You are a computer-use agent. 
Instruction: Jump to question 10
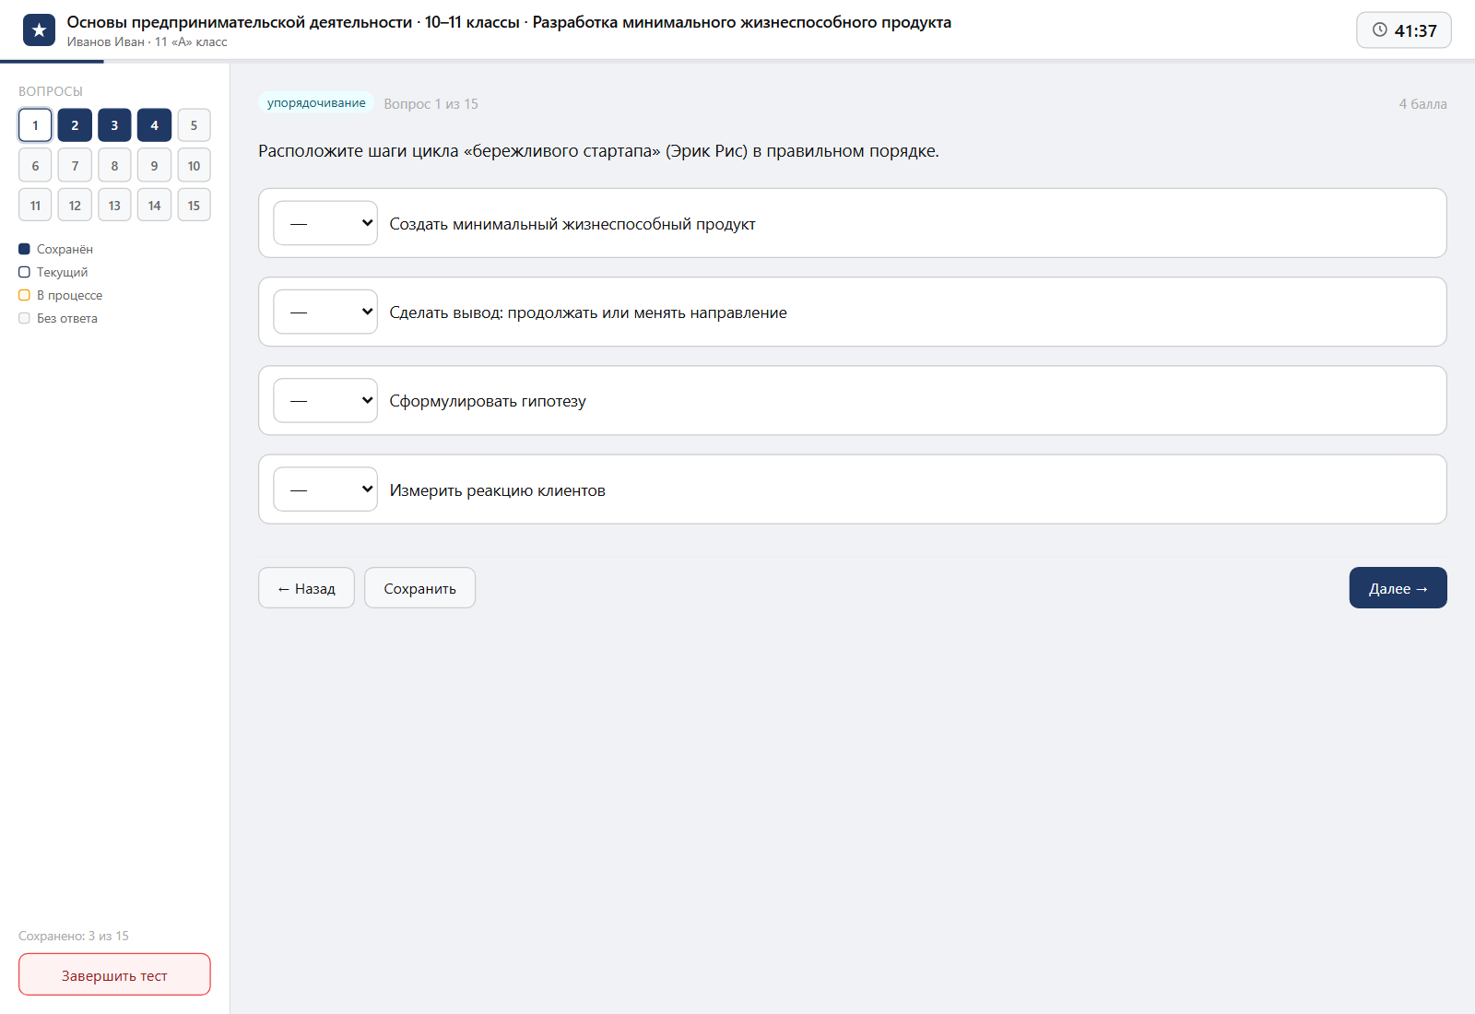pos(194,166)
